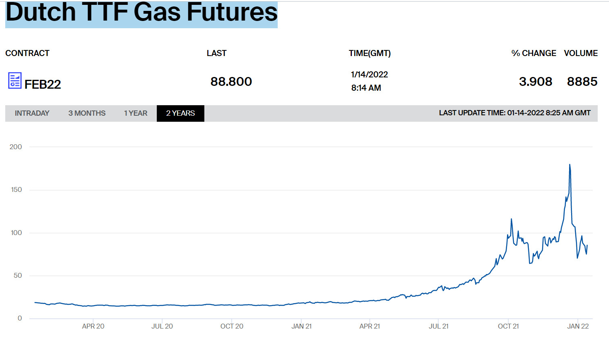Click the JAN 22 x-axis label
The width and height of the screenshot is (609, 337).
(x=578, y=326)
